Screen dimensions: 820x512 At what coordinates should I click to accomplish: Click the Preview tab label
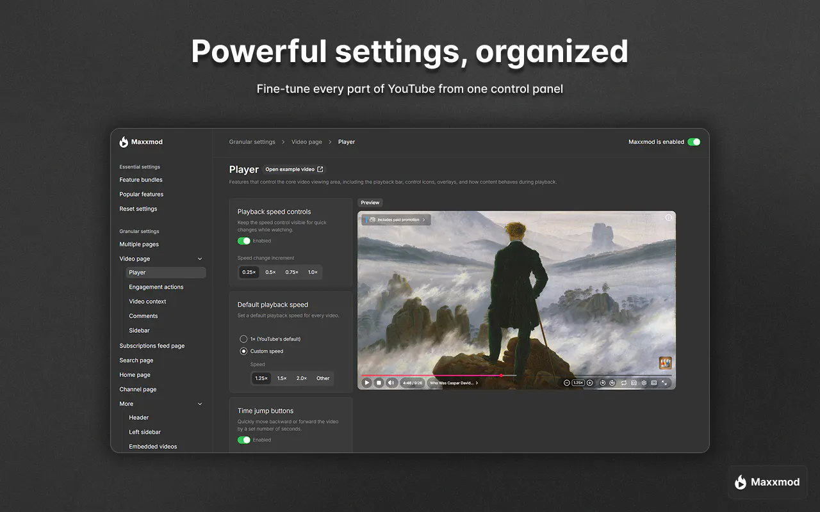pyautogui.click(x=370, y=203)
